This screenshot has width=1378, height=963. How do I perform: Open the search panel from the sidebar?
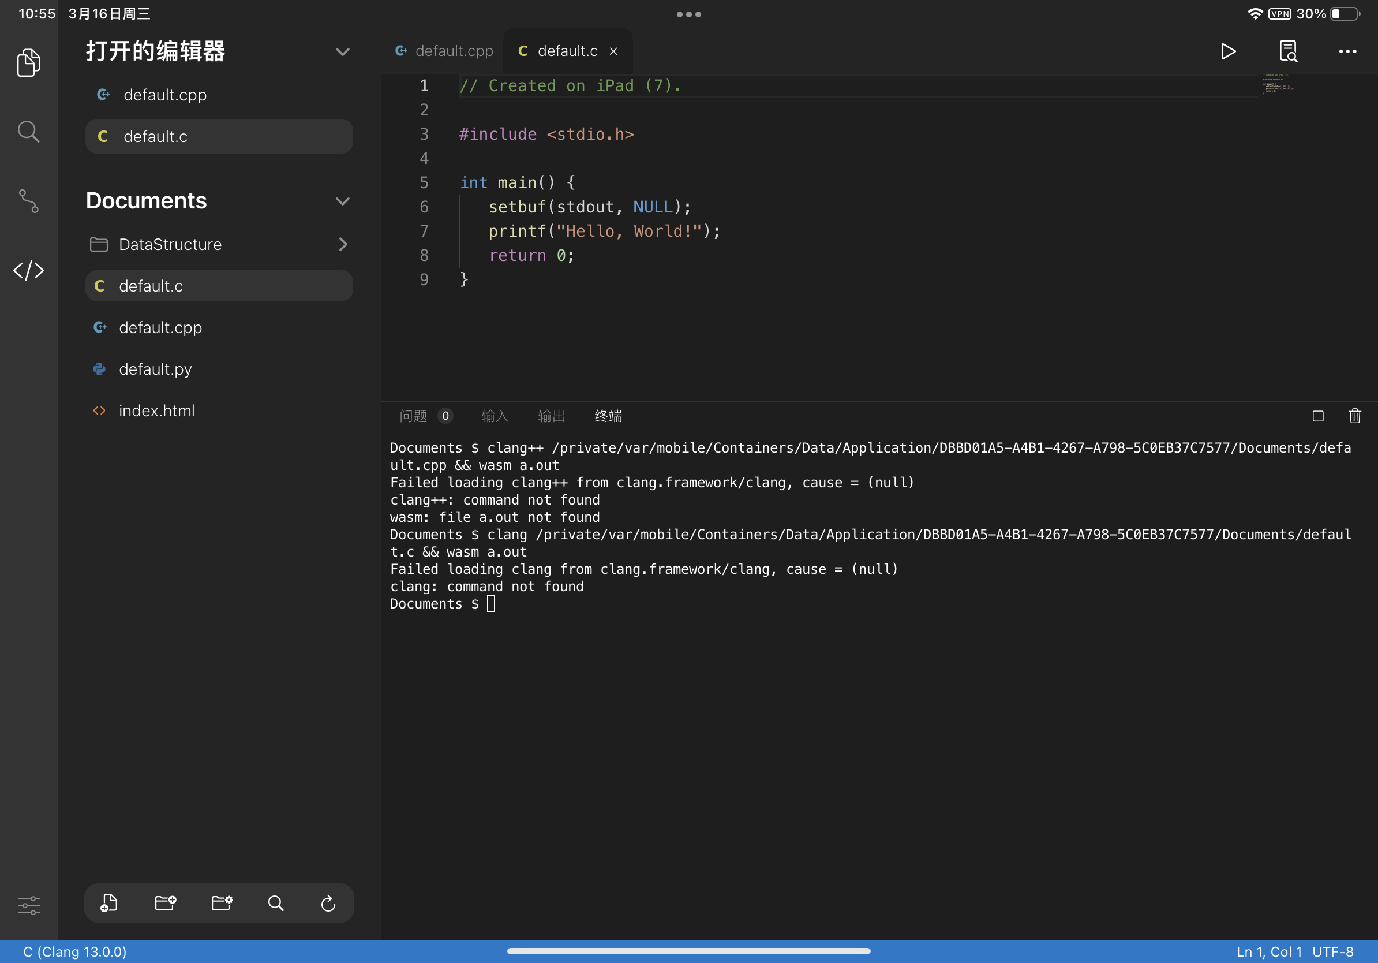[28, 132]
